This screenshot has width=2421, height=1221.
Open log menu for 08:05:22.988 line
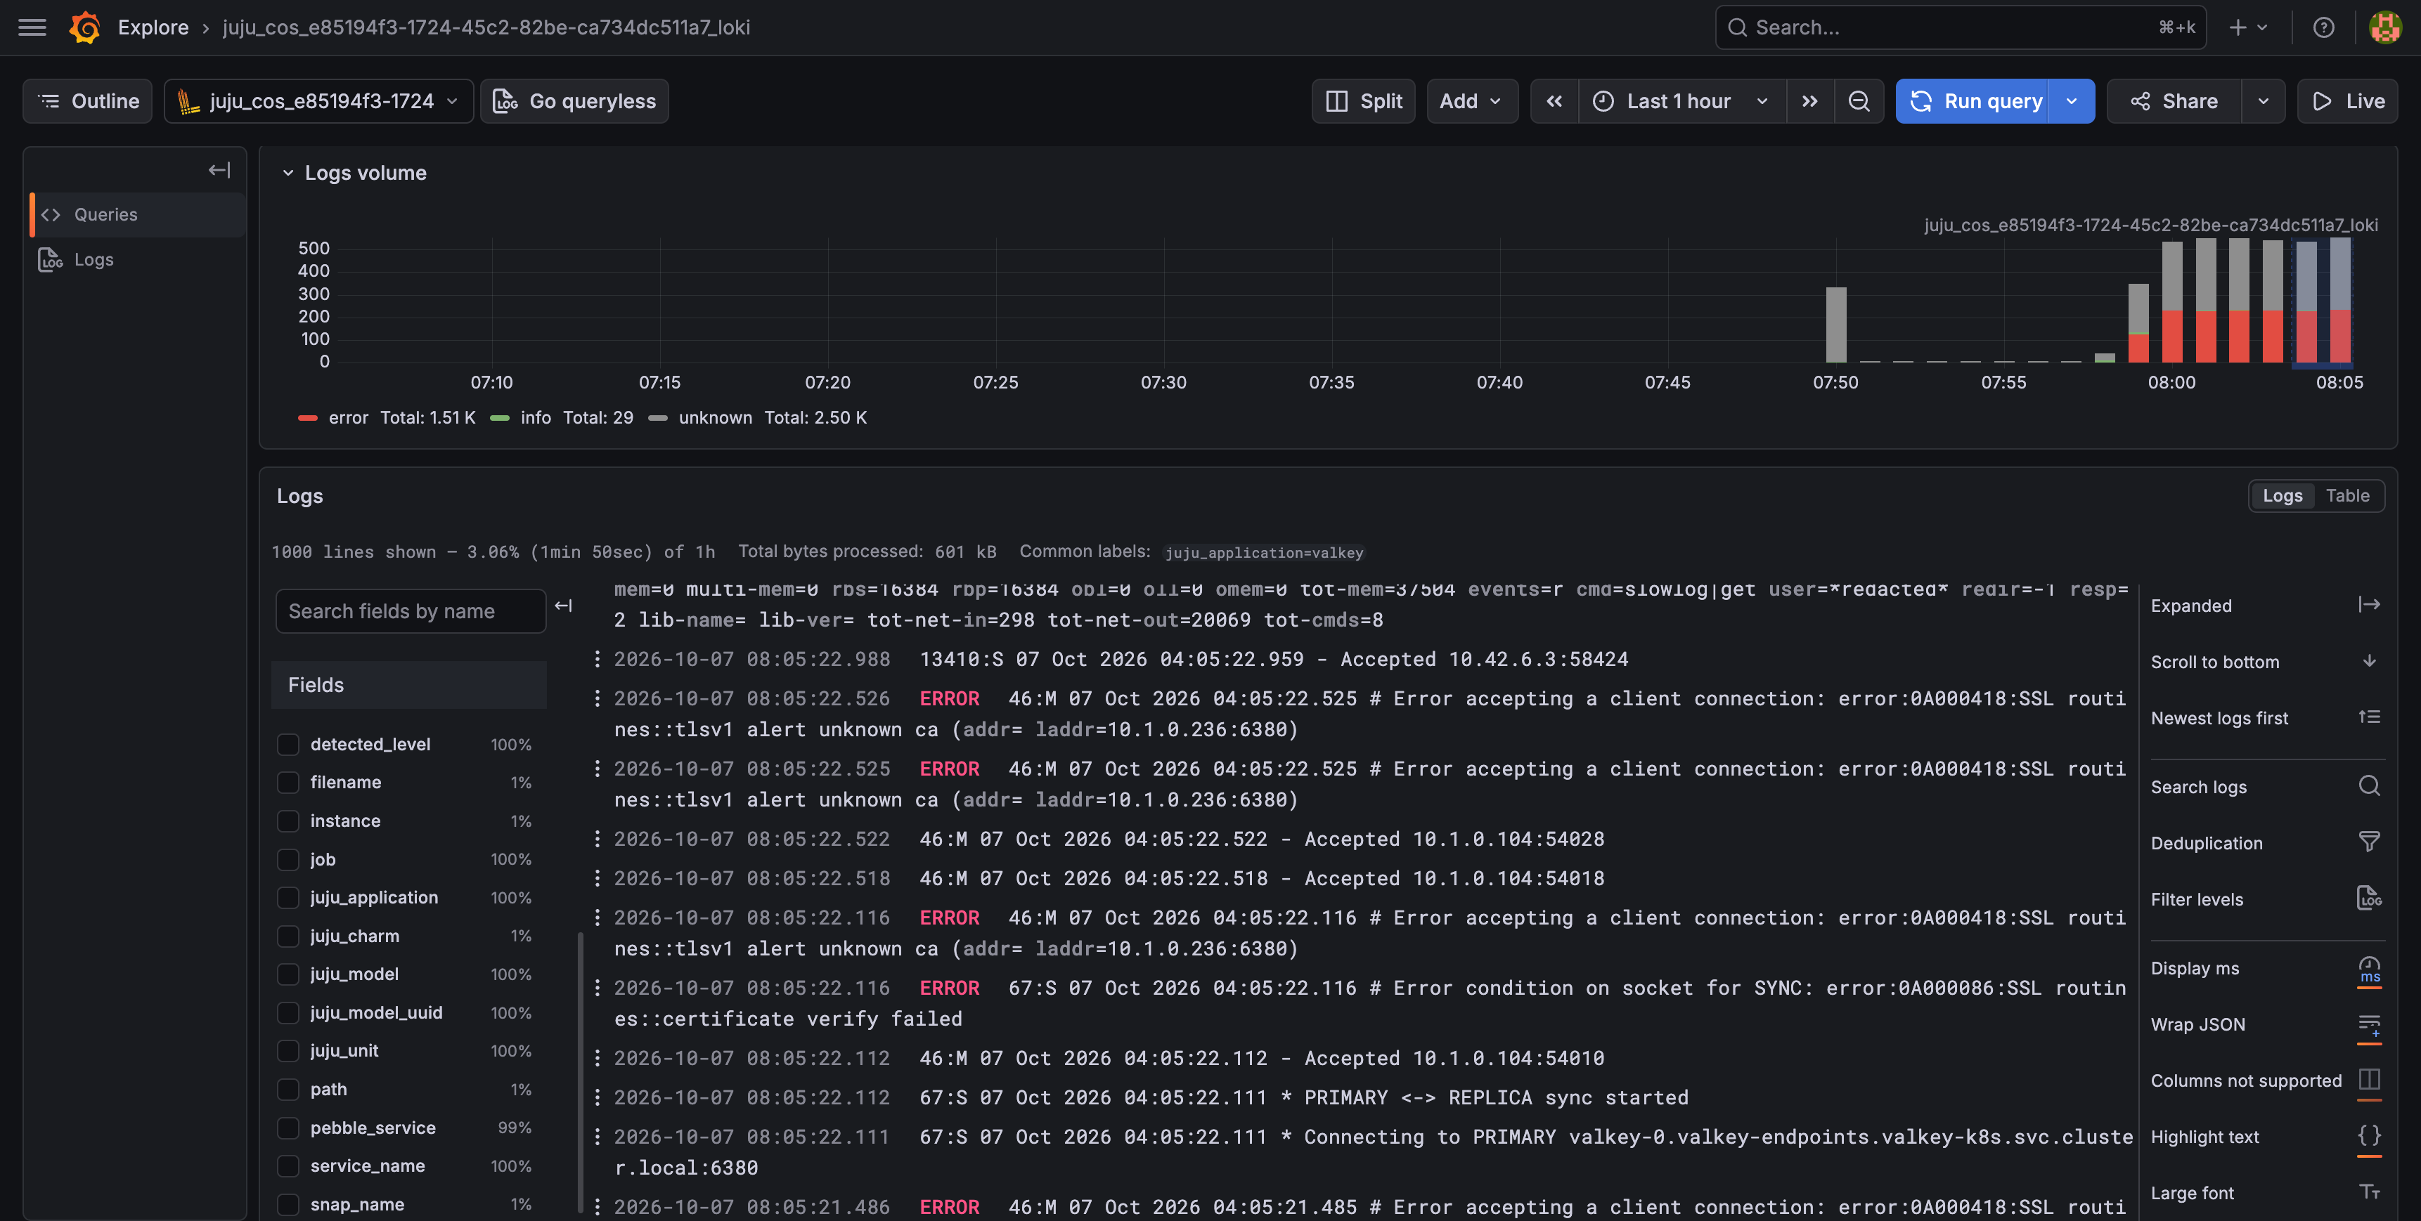tap(597, 660)
